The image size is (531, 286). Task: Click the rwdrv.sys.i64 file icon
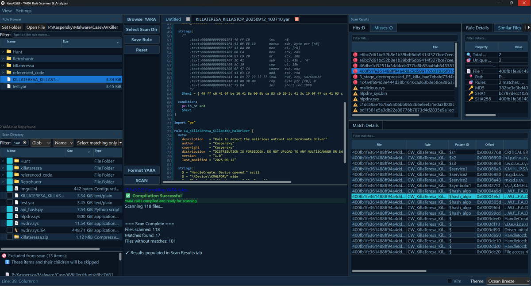(x=16, y=230)
